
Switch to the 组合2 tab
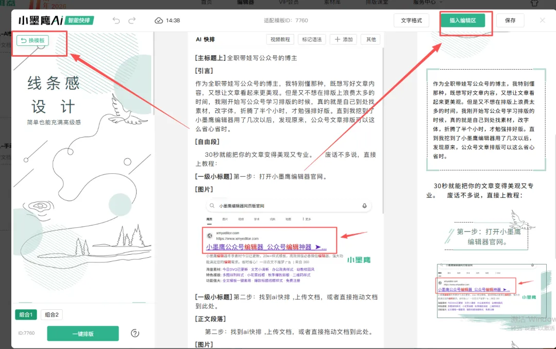52,314
